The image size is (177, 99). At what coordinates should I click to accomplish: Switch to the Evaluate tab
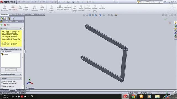click(28, 14)
